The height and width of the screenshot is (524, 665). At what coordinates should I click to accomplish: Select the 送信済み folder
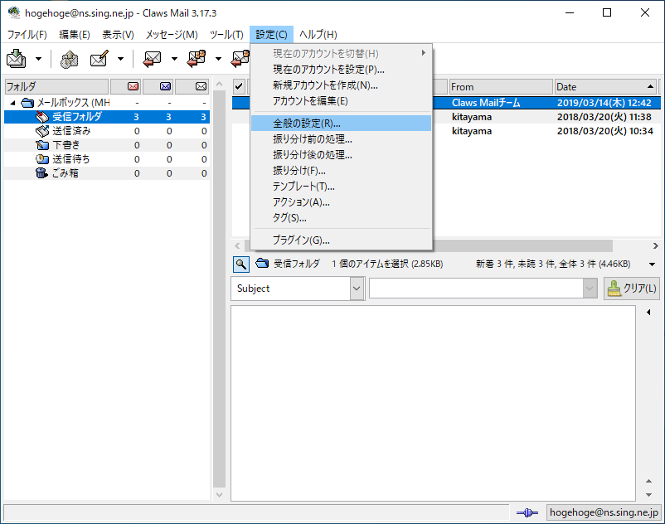(x=107, y=131)
